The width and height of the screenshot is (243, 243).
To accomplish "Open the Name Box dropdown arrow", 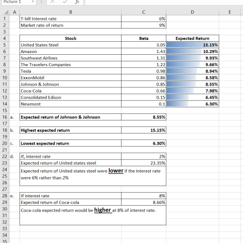I will tap(33, 2).
